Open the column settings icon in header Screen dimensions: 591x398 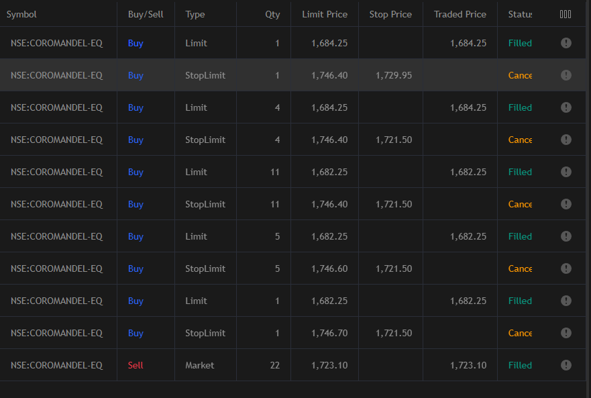566,13
